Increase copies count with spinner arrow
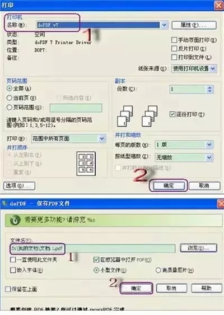 tap(210, 87)
